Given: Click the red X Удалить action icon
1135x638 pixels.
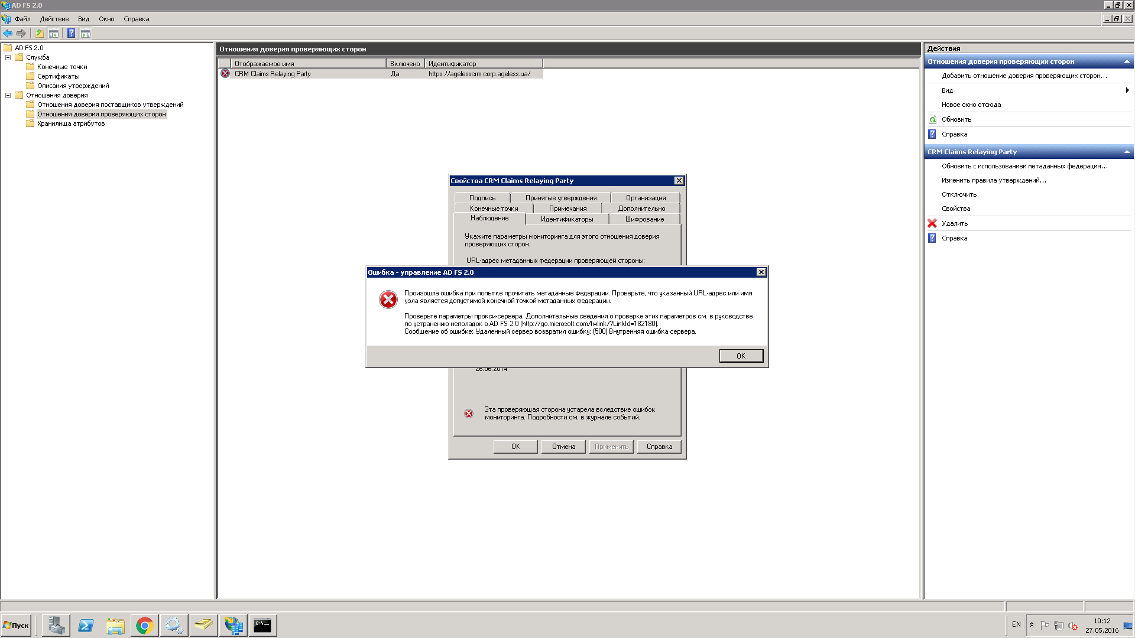Looking at the screenshot, I should click(932, 223).
